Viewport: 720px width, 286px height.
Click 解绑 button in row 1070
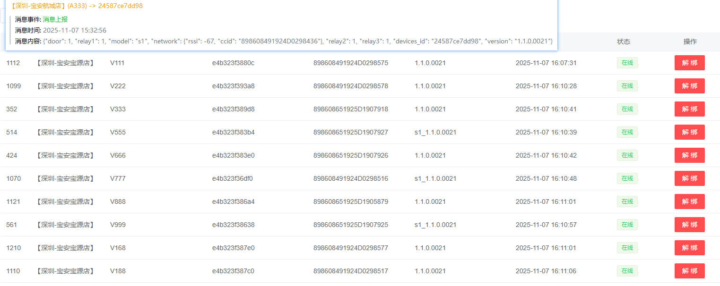tap(689, 178)
